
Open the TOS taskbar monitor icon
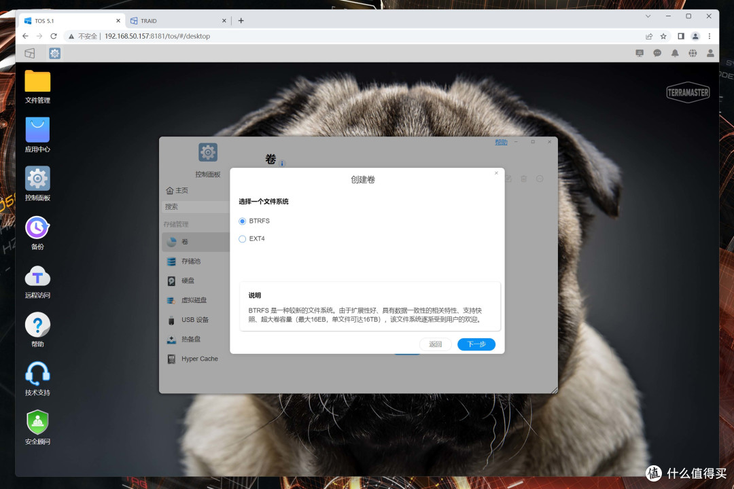click(x=640, y=54)
